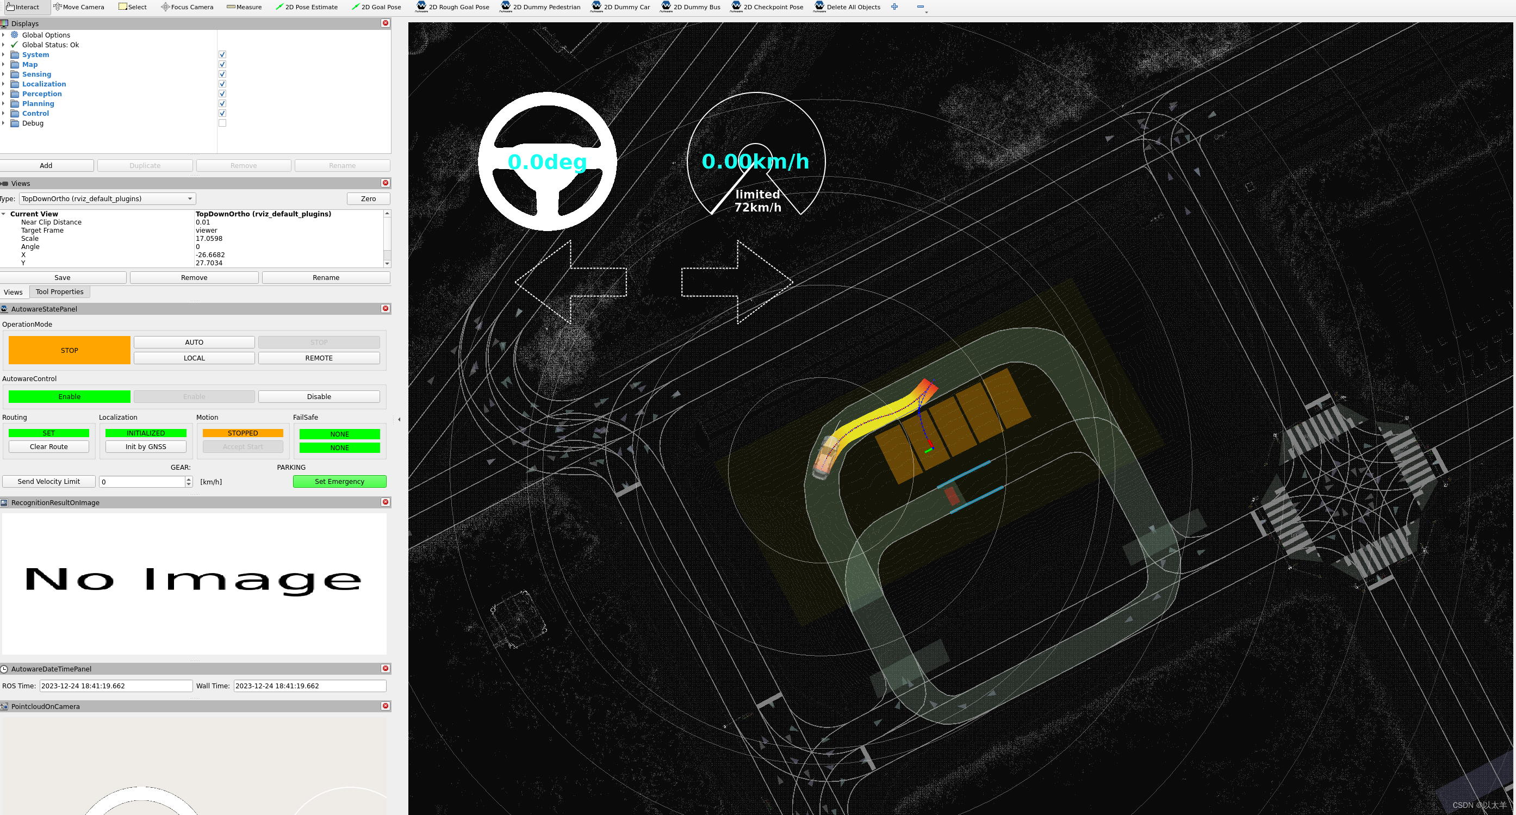The width and height of the screenshot is (1516, 815).
Task: Select the 2D Checkpoint Pose tool
Action: [766, 7]
